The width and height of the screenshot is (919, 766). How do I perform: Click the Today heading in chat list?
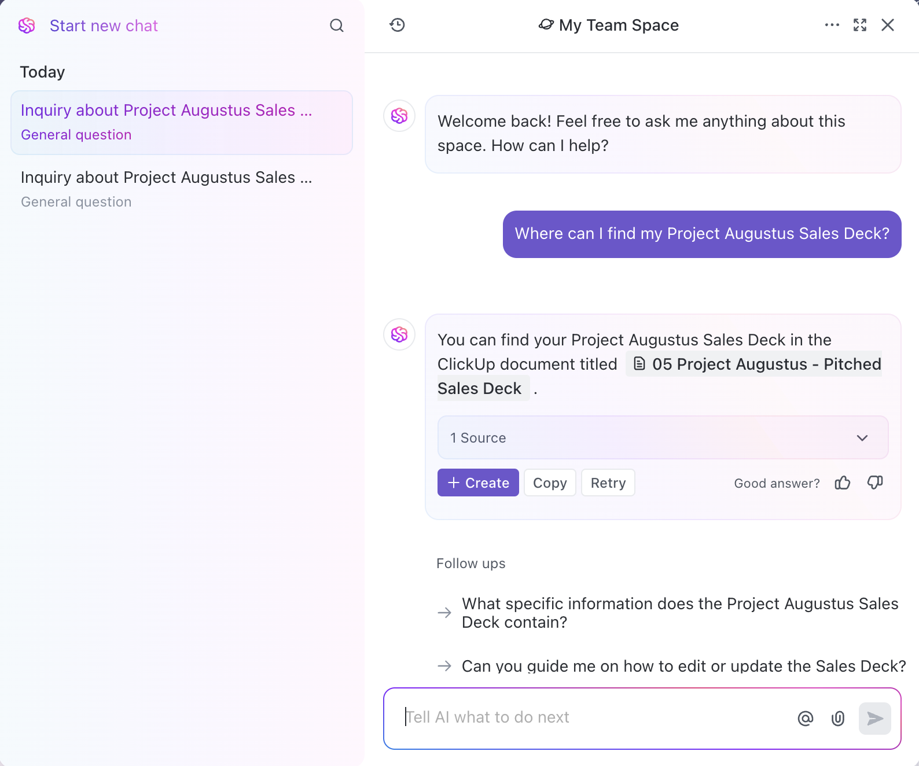(42, 72)
